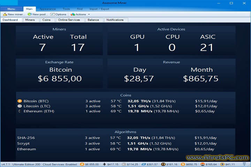251x167 pixels.
Task: Click the Active miners count '7'
Action: point(43,47)
